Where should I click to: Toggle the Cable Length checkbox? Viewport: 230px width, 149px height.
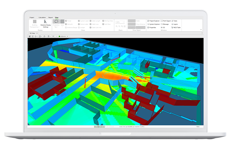coord(91,21)
